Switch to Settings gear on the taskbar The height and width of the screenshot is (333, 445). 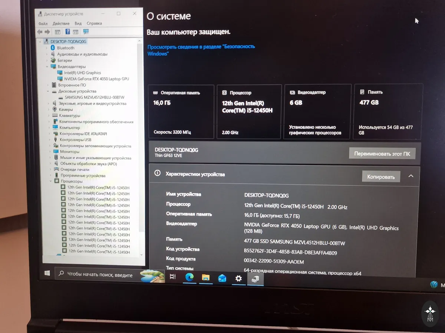point(238,278)
